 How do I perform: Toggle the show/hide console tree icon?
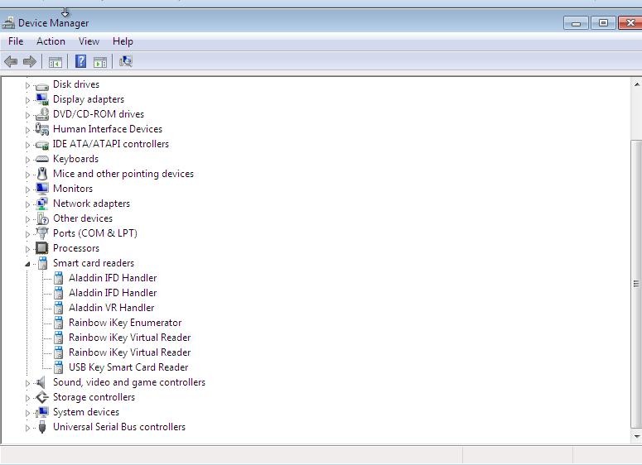point(56,62)
